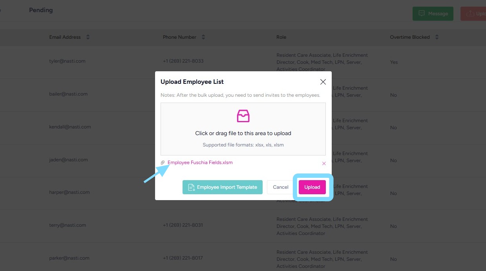Image resolution: width=486 pixels, height=271 pixels.
Task: Close the Upload Employee List dialog
Action: (x=323, y=82)
